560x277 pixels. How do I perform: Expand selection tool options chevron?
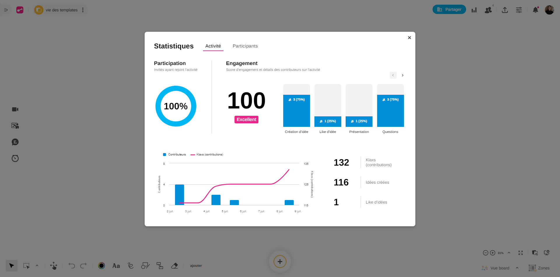pos(37,266)
